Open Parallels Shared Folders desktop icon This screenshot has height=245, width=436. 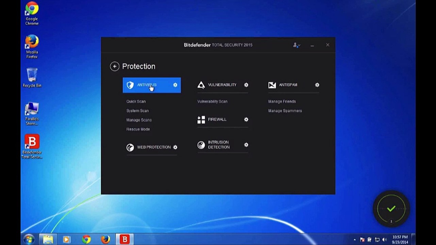[32, 114]
